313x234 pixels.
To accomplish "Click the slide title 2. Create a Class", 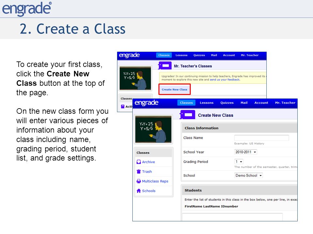I will click(x=72, y=29).
